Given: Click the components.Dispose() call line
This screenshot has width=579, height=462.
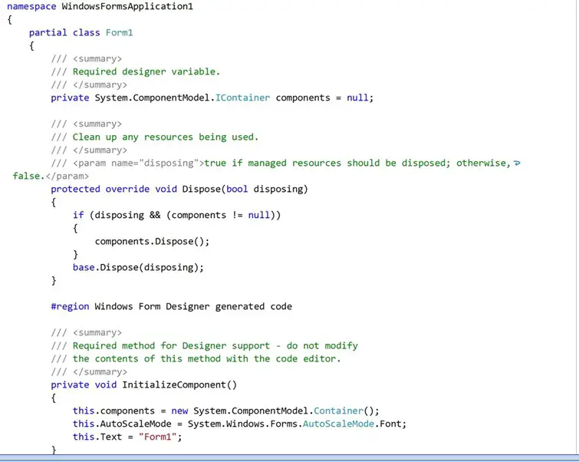Looking at the screenshot, I should (x=152, y=241).
